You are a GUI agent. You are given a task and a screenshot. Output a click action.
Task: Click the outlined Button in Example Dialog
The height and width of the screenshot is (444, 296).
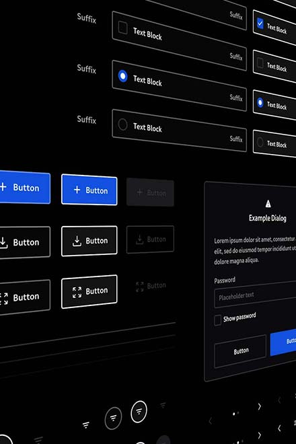pyautogui.click(x=240, y=351)
